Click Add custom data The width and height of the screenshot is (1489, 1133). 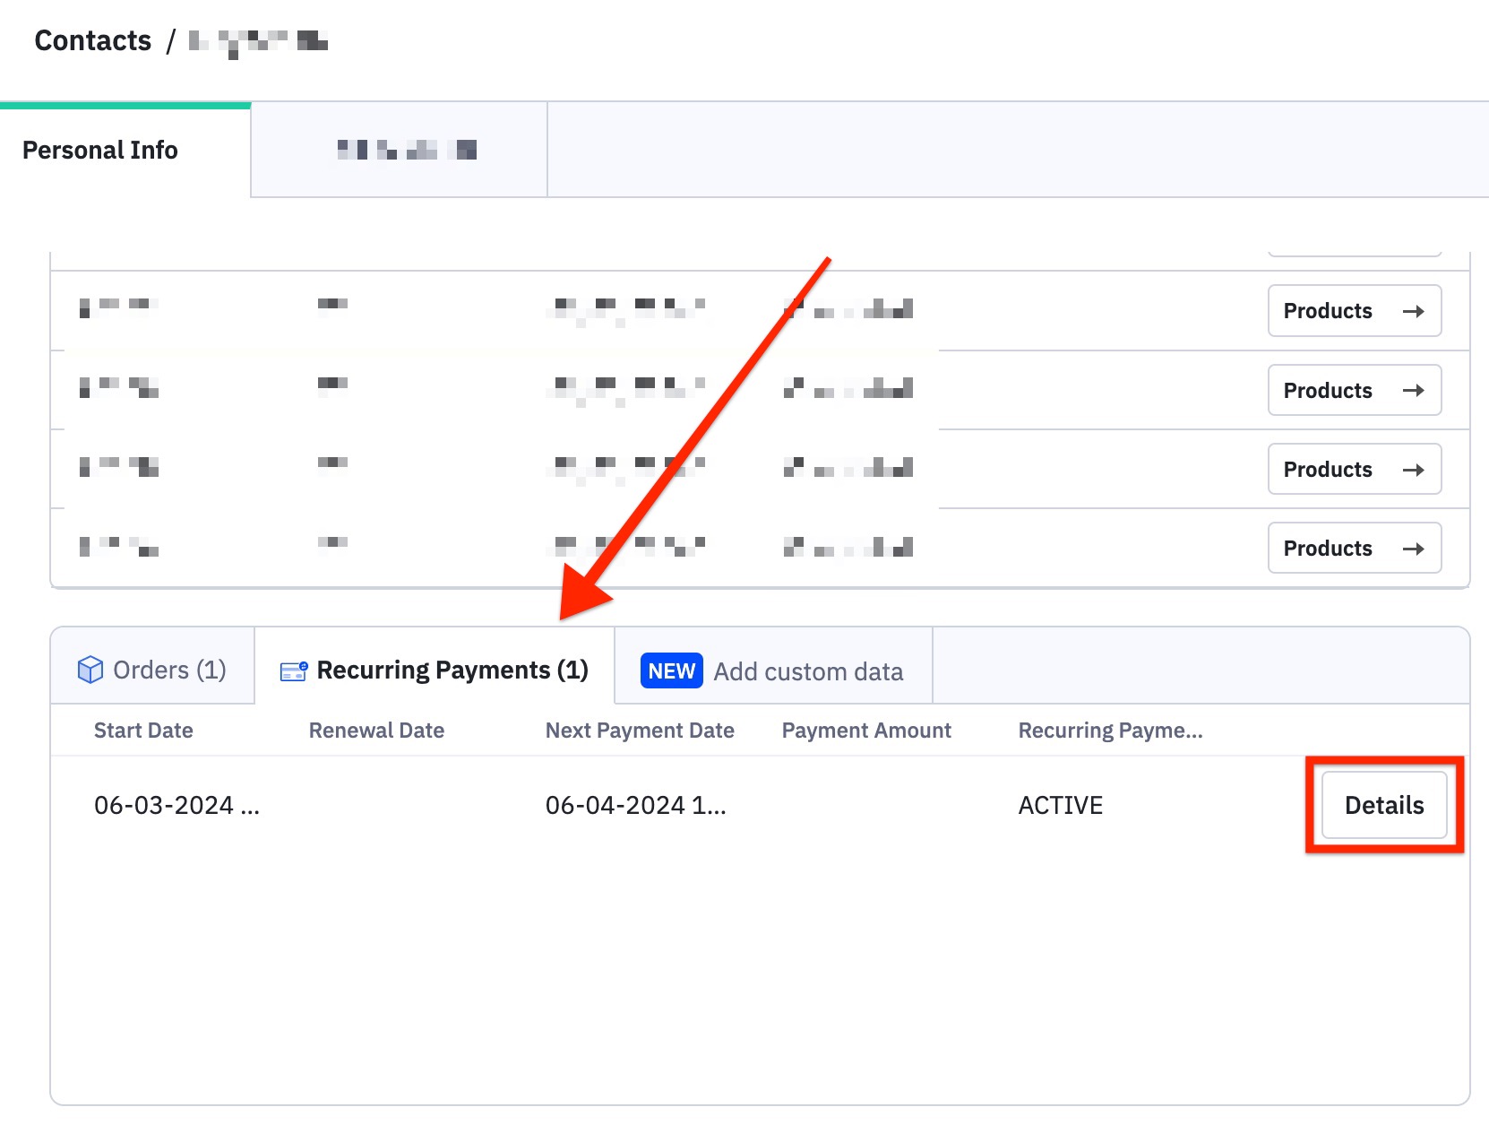coord(808,670)
